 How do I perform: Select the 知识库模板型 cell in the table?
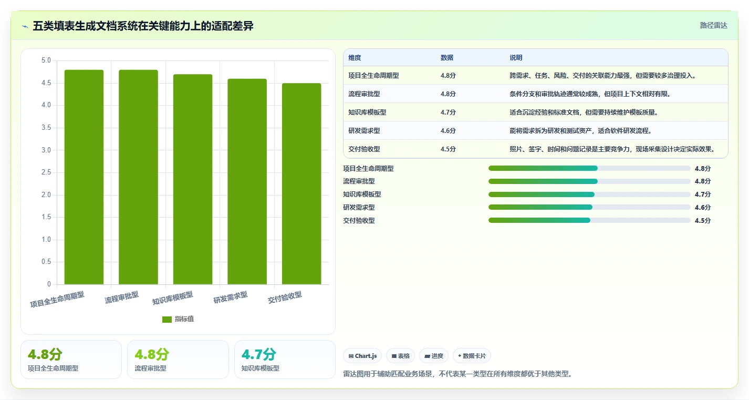[367, 112]
